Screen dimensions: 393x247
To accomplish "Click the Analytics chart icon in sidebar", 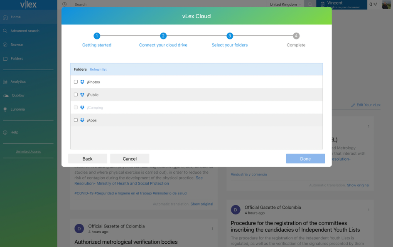I will click(5, 82).
